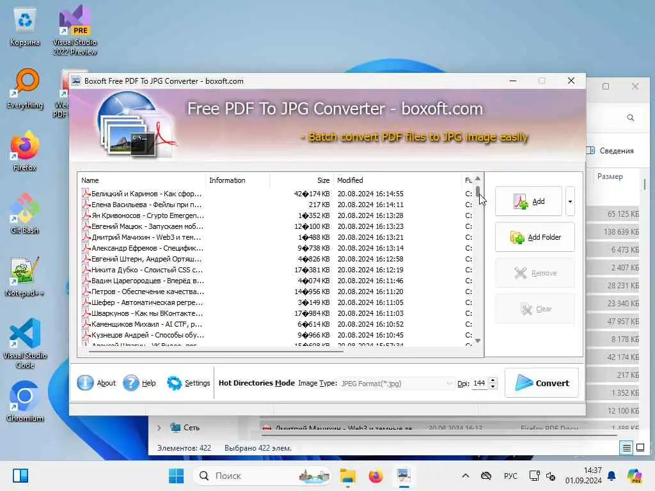Switch Explorer to details list view icon
This screenshot has height=491, width=655.
(x=627, y=448)
